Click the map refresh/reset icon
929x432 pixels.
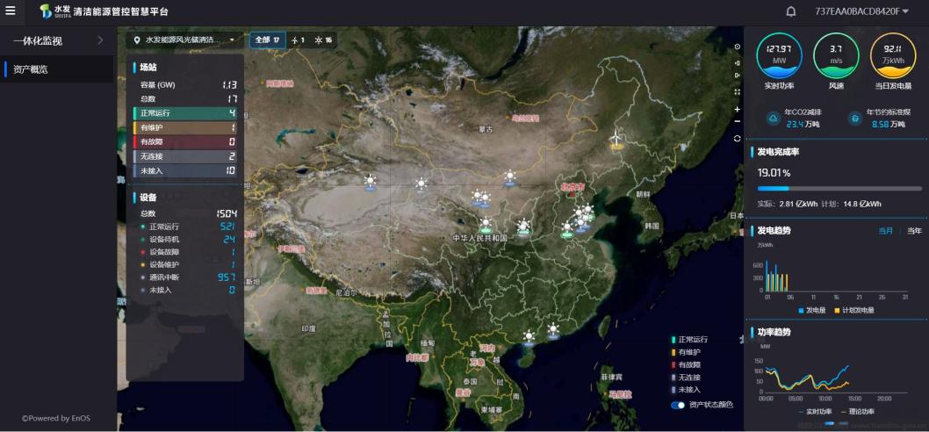coord(737,138)
